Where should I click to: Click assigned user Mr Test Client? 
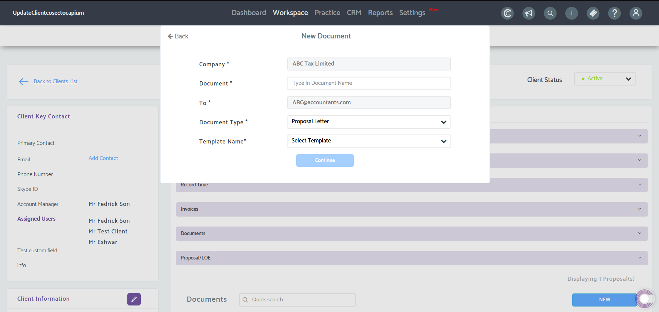(108, 232)
